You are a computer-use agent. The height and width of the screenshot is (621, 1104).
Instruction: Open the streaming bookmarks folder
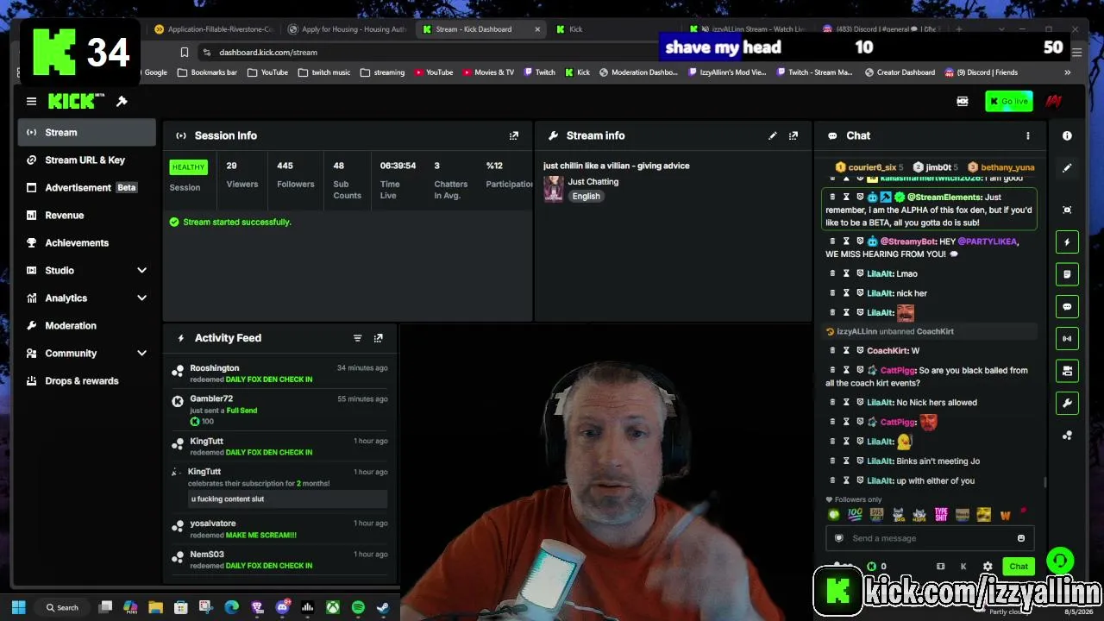383,72
